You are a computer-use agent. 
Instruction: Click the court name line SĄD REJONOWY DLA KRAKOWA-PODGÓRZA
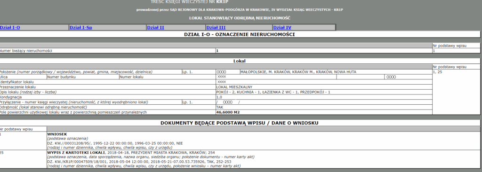[240, 10]
